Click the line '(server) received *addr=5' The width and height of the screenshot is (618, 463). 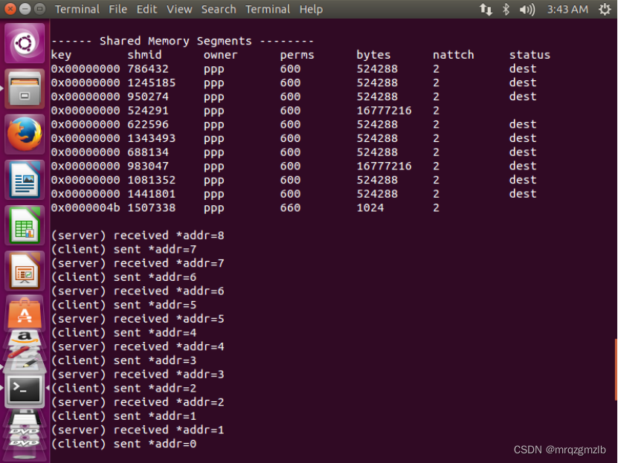pos(138,319)
